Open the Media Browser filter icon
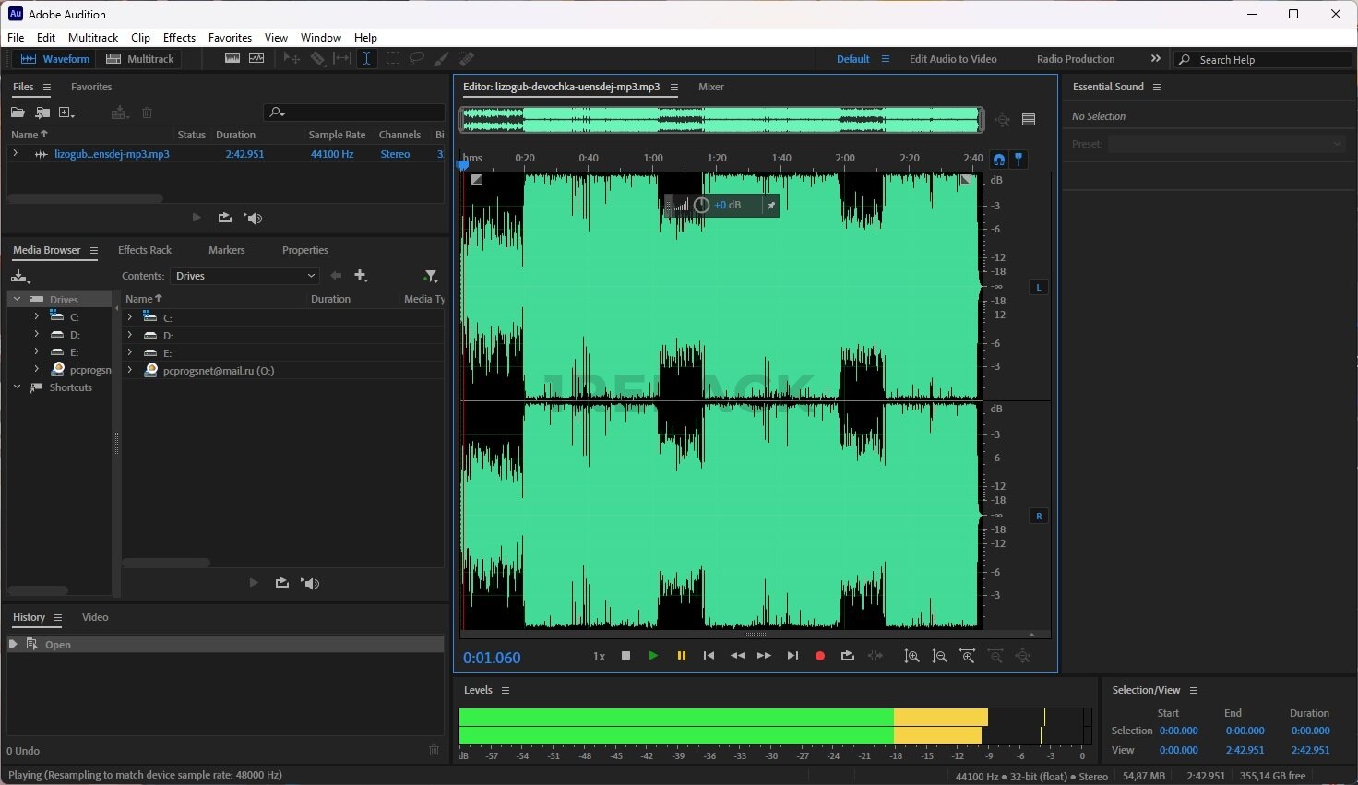Screen dimensions: 1358x785 [430, 276]
